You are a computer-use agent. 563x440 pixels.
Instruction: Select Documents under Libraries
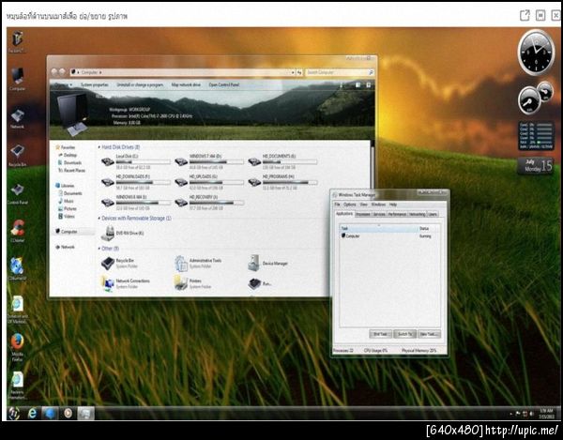coord(70,193)
